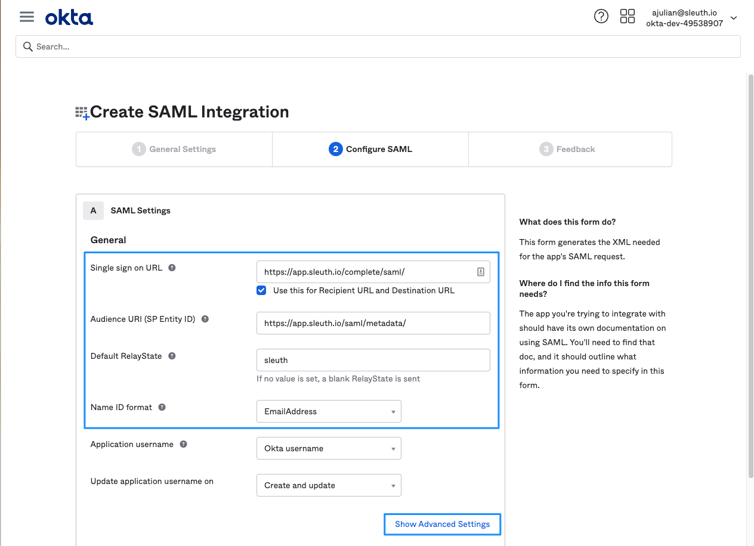Uncheck Use this for Recipient URL checkbox
The height and width of the screenshot is (546, 754).
point(261,290)
